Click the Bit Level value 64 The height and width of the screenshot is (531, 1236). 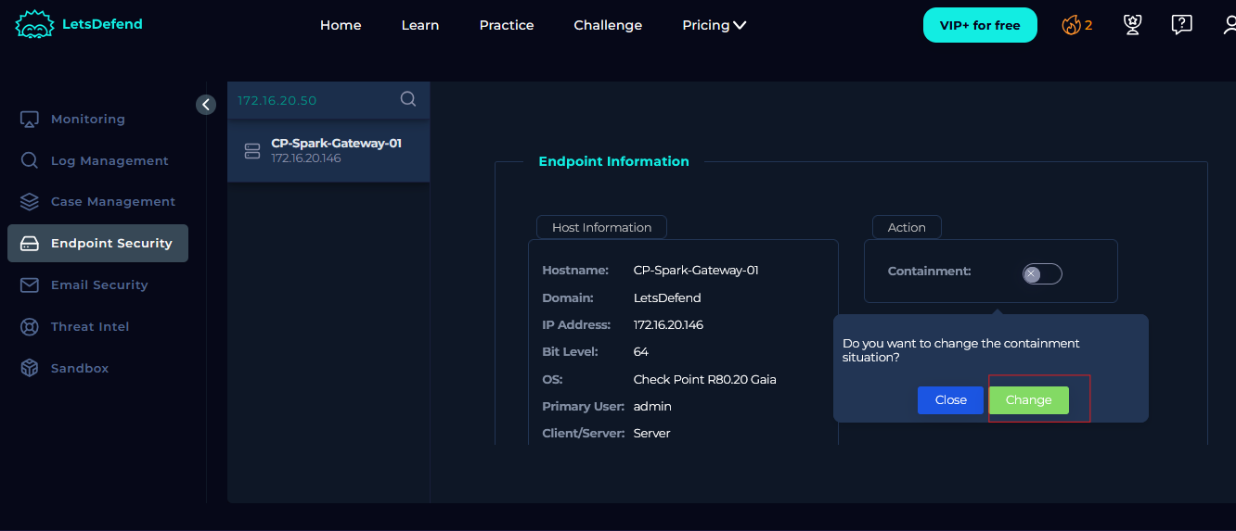point(641,352)
